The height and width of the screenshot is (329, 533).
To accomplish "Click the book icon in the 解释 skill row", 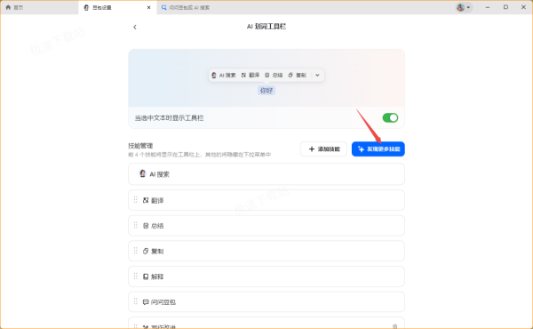I will tap(146, 277).
